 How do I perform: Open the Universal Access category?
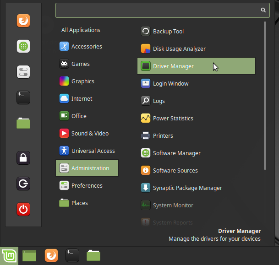pos(87,151)
